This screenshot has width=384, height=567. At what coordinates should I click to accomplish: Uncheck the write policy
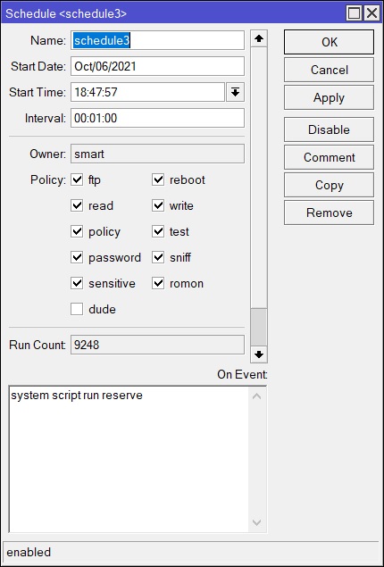tap(158, 205)
